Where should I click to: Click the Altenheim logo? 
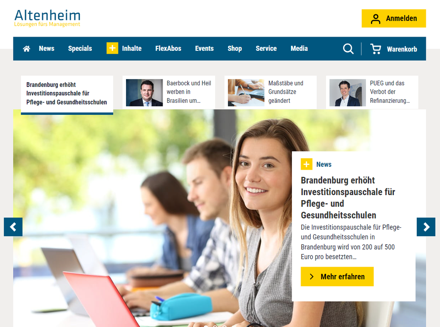(47, 18)
